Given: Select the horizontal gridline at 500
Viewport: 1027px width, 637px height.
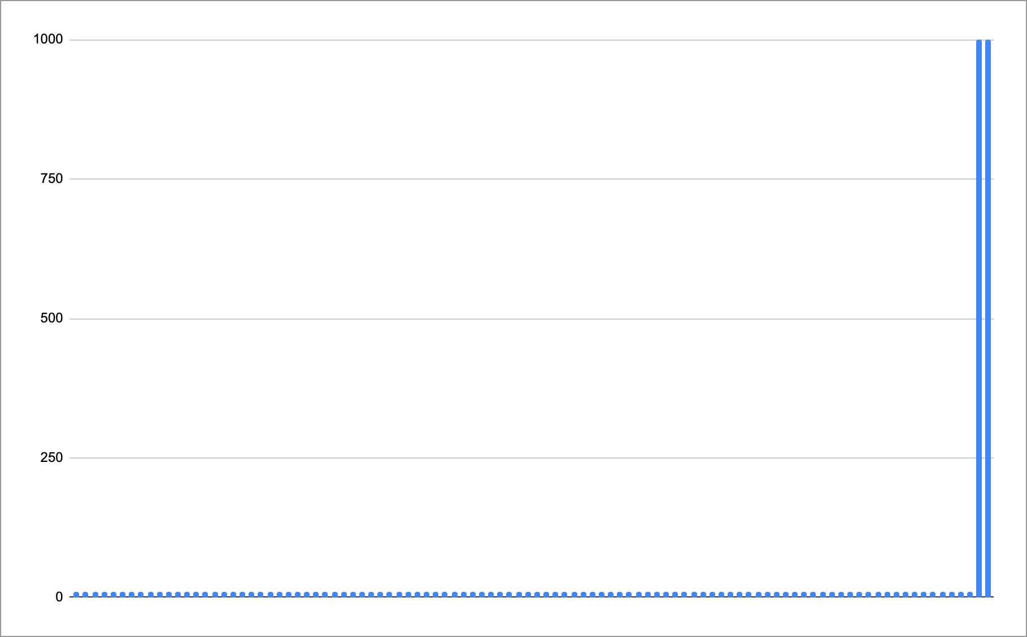Looking at the screenshot, I should coord(508,318).
